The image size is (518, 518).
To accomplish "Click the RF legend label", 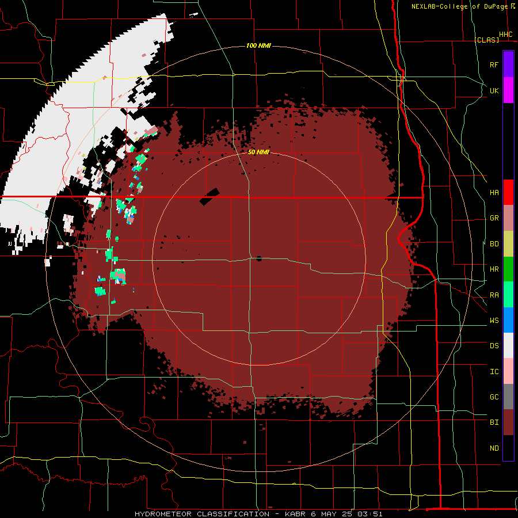I will click(x=494, y=64).
